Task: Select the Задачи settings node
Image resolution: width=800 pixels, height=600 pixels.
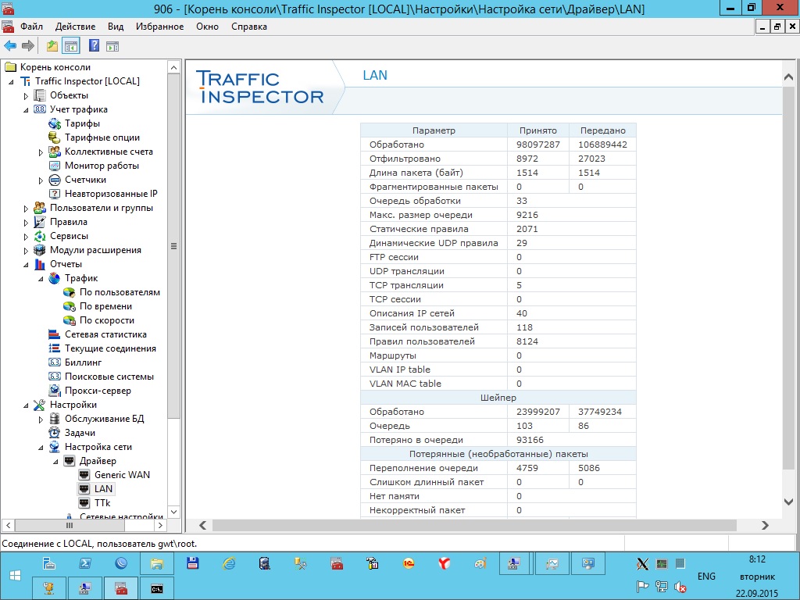Action: 80,433
